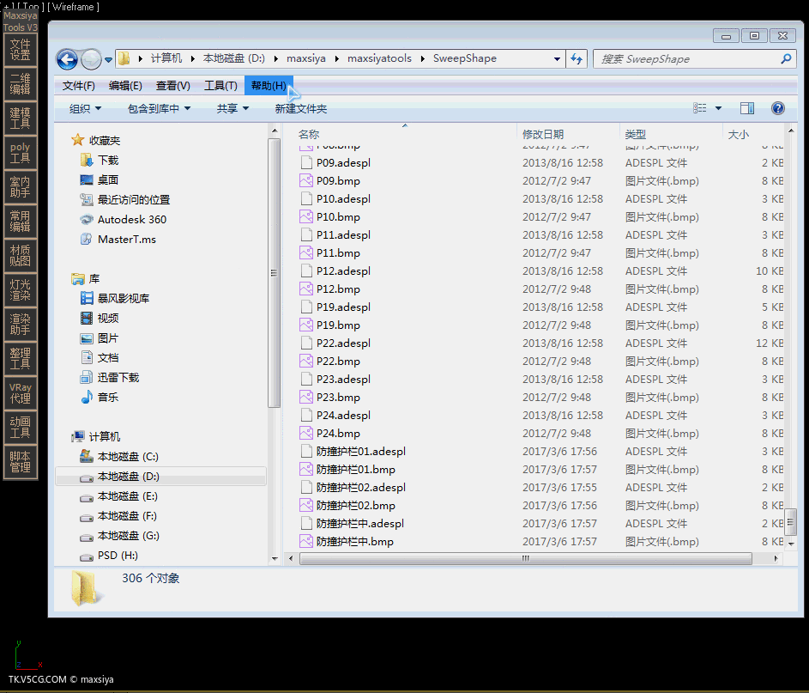Open the 建模工具 tool group
The image size is (809, 693).
pyautogui.click(x=20, y=119)
